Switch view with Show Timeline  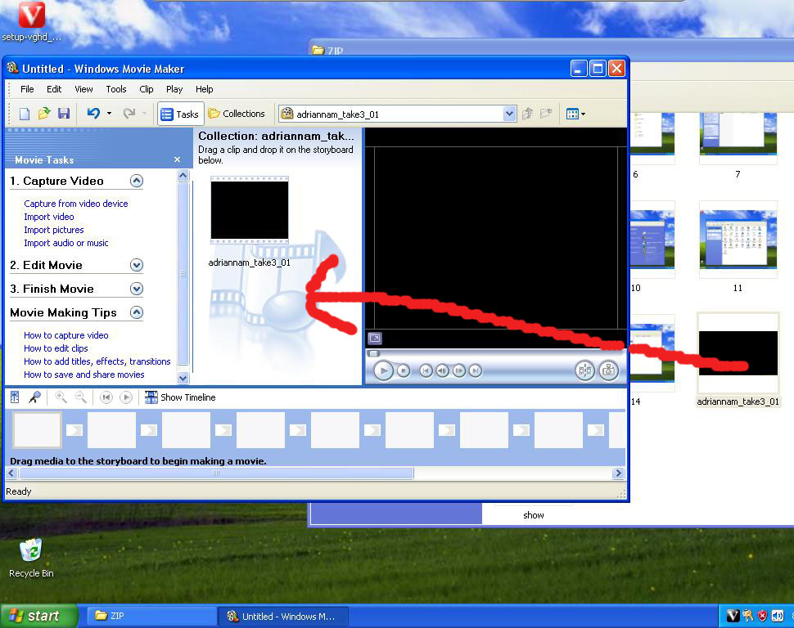(x=180, y=397)
